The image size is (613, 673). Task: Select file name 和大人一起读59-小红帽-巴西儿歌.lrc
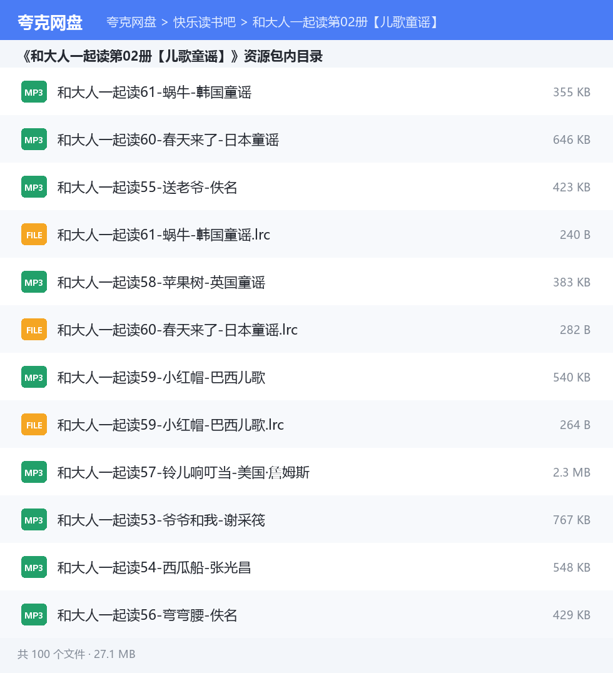[170, 425]
